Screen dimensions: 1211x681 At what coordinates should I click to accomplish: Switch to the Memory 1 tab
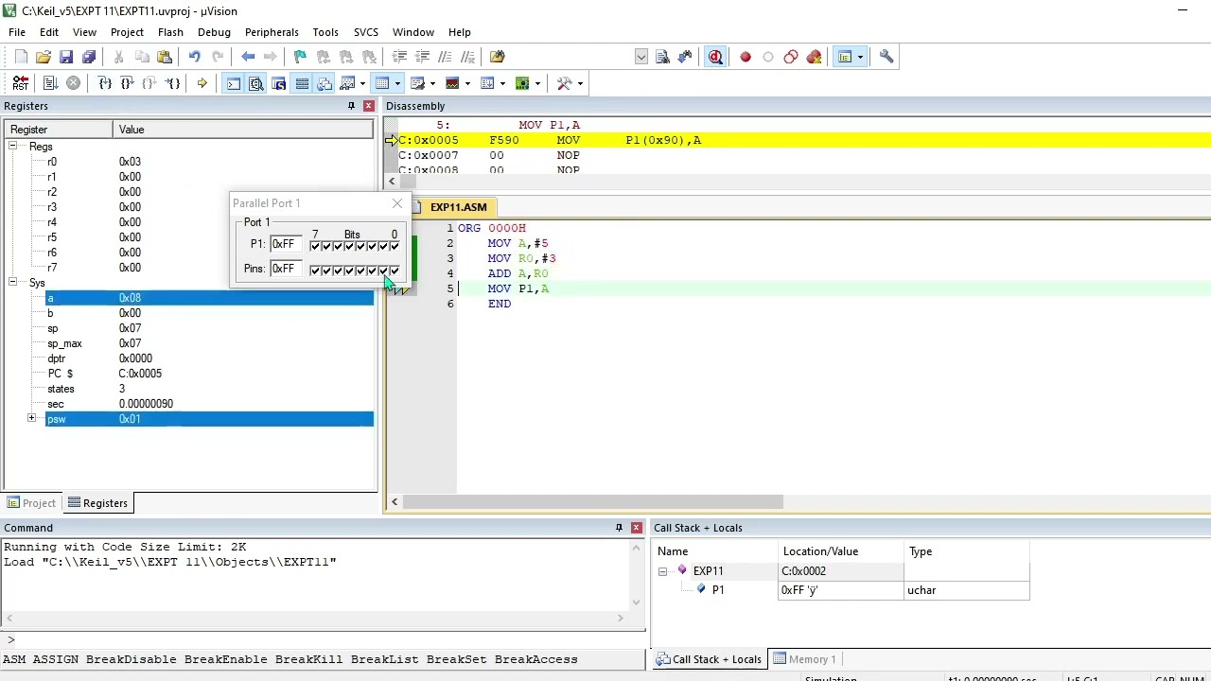click(804, 659)
